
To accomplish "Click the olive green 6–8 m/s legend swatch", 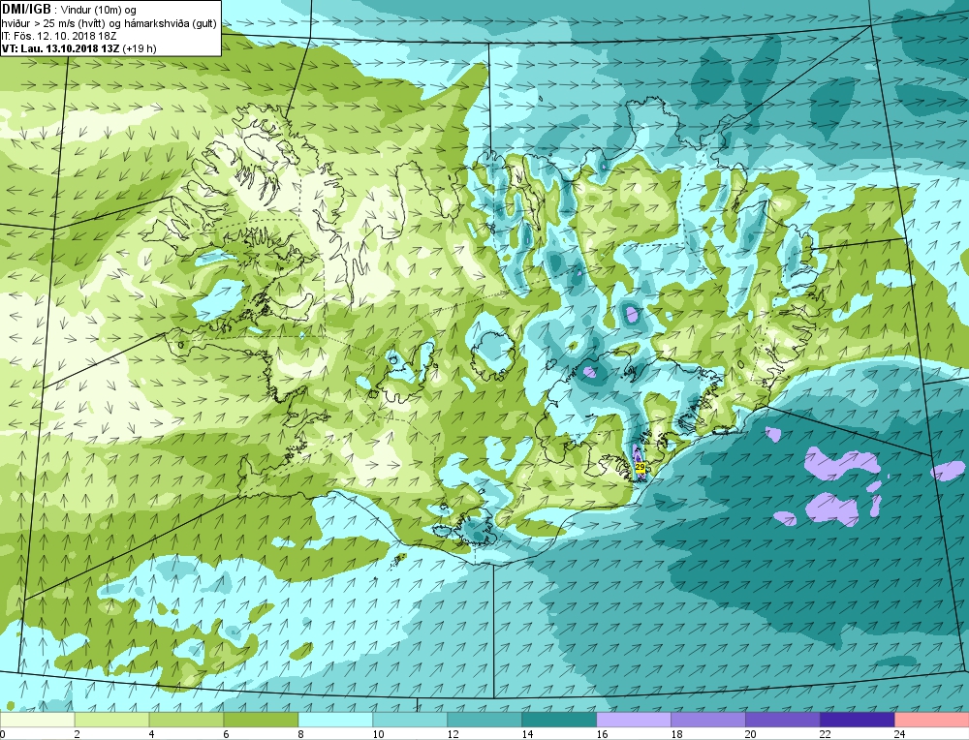I will (x=261, y=720).
